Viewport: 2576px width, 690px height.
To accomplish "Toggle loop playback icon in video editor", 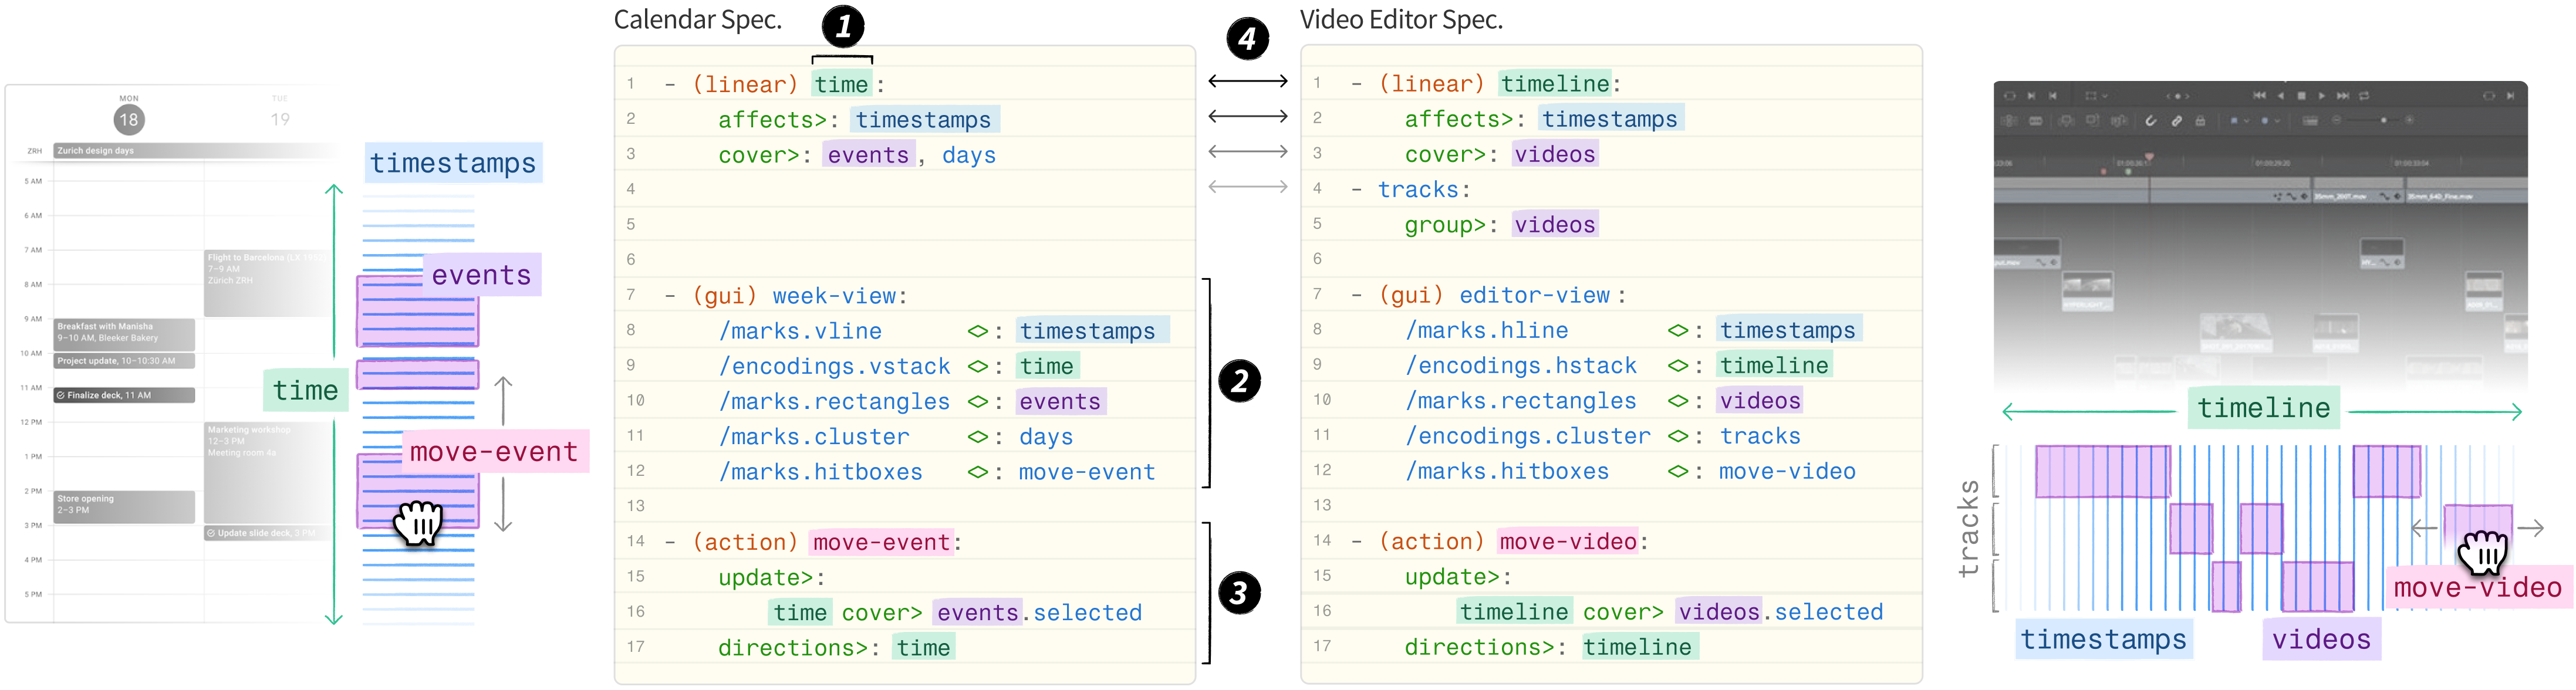I will click(2365, 96).
